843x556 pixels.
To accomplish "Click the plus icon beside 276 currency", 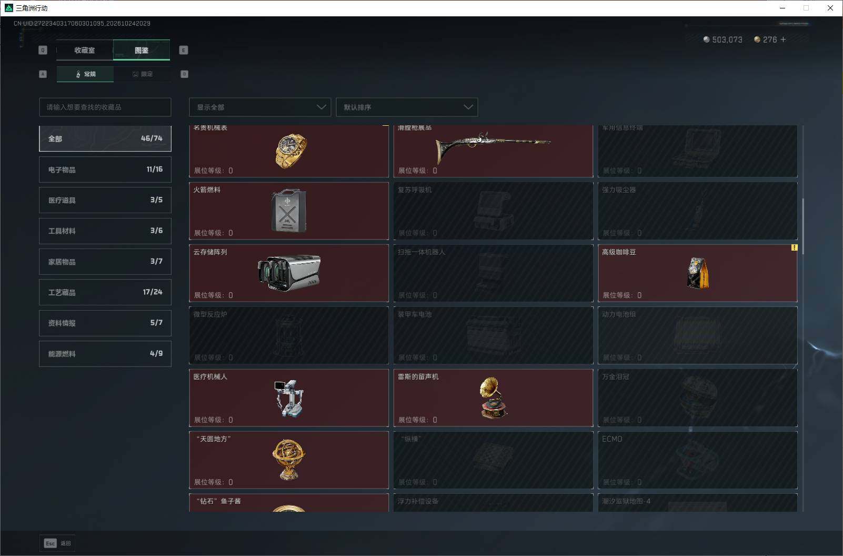I will pyautogui.click(x=783, y=39).
